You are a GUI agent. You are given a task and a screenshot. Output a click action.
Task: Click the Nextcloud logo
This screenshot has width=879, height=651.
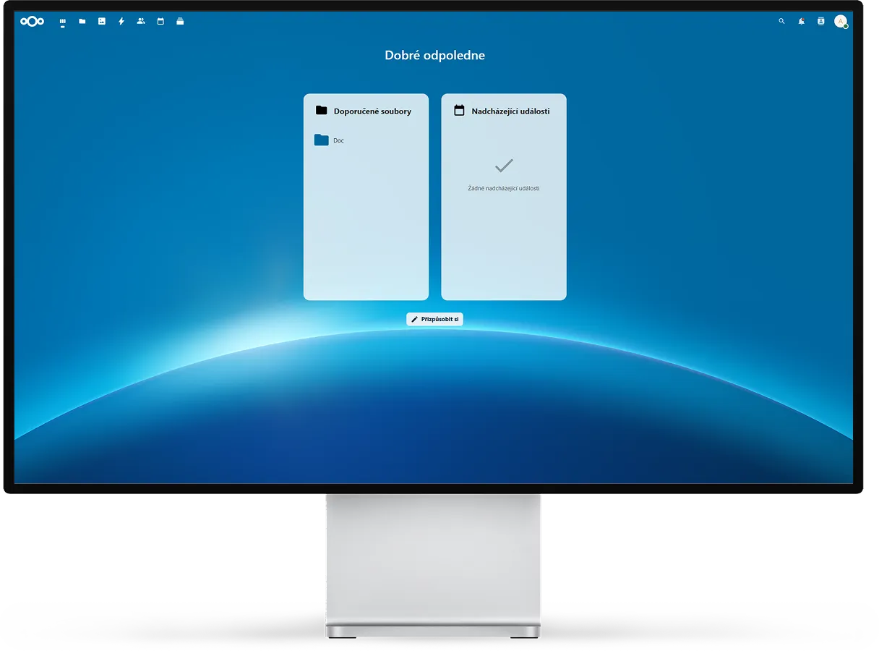(x=32, y=22)
